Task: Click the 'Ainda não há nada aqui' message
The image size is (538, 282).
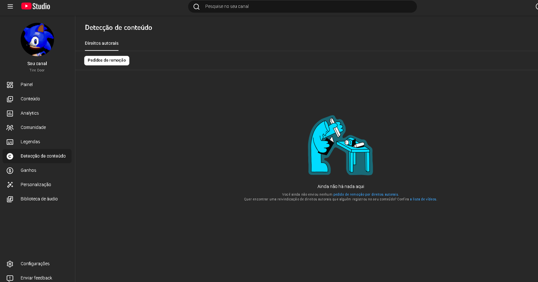Action: click(341, 187)
